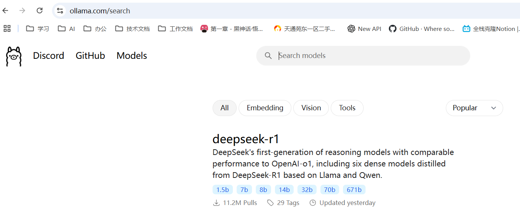
Task: Click the 7b size tag
Action: (244, 190)
